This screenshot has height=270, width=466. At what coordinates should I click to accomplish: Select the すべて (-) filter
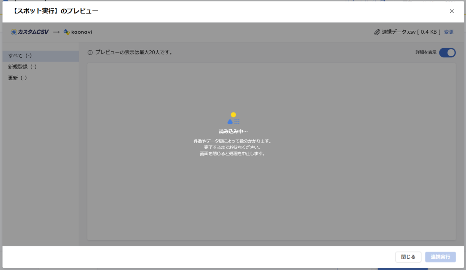[x=40, y=56]
